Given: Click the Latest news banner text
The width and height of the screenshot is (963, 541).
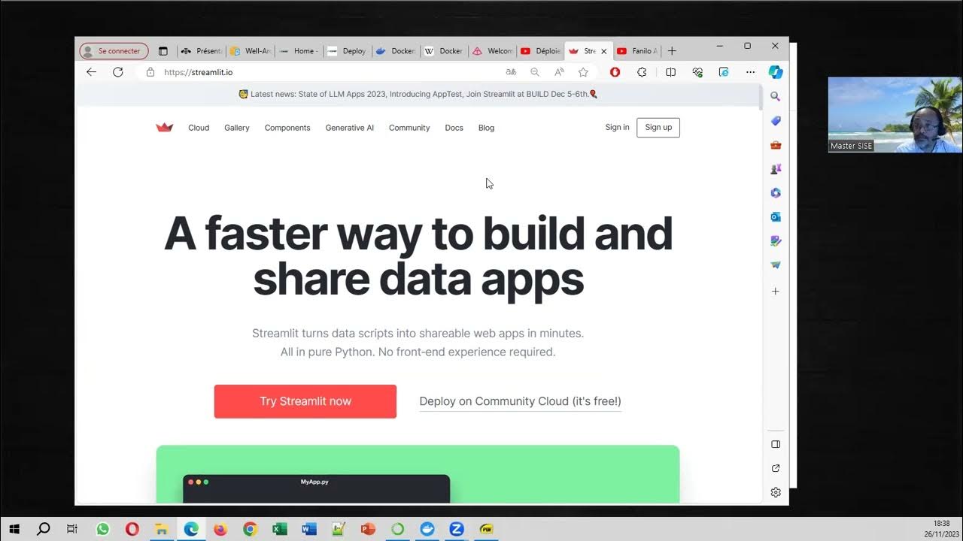Looking at the screenshot, I should click(x=419, y=95).
